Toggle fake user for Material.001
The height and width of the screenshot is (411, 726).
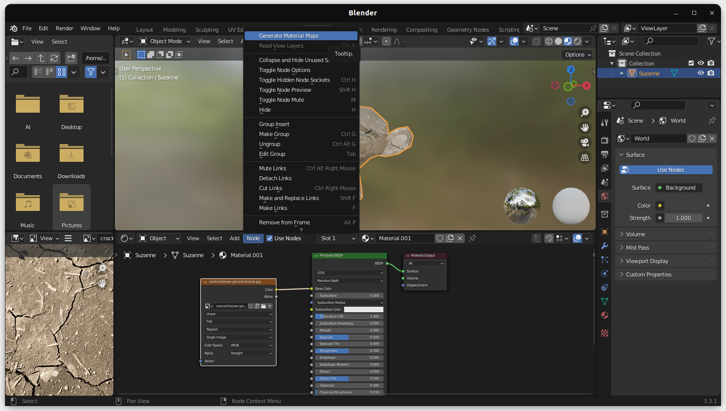(x=440, y=238)
